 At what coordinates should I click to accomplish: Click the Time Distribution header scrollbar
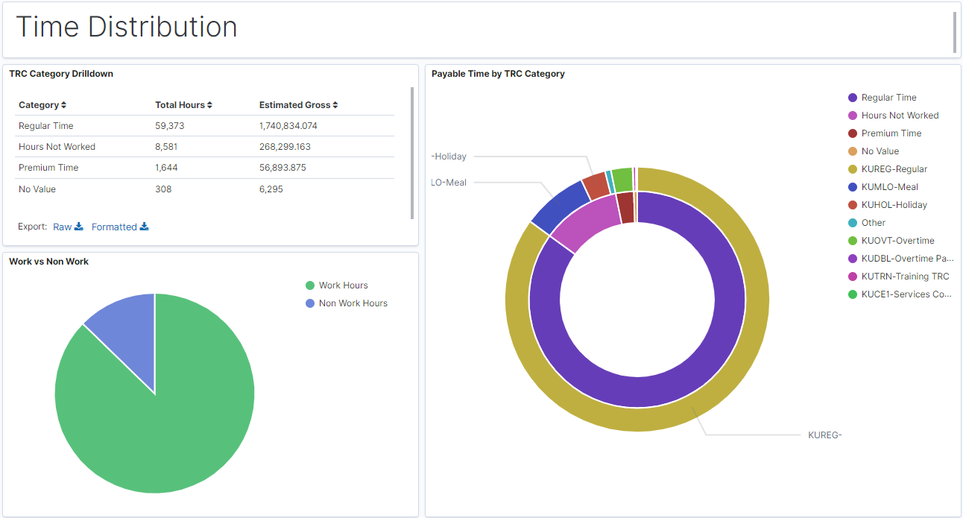coord(955,32)
